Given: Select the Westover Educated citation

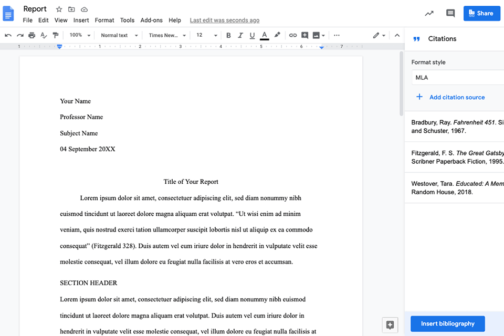Looking at the screenshot, I should [x=455, y=188].
